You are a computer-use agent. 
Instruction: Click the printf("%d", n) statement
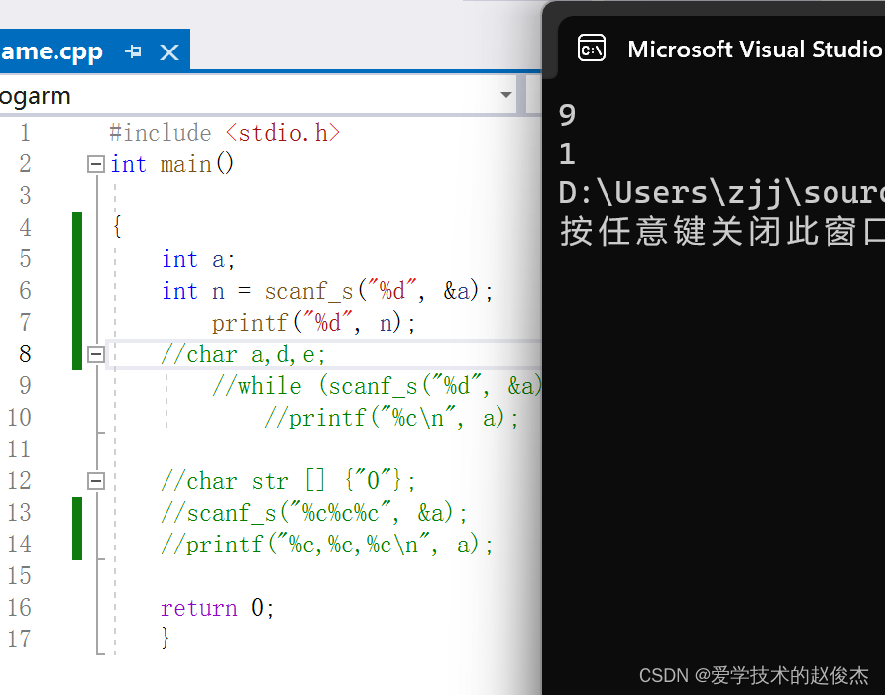pos(313,323)
